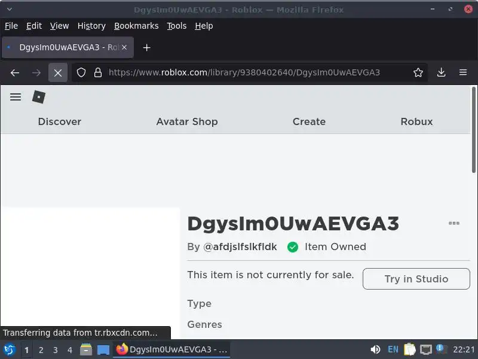Click the page vertical scrollbar
The width and height of the screenshot is (478, 359).
[474, 130]
